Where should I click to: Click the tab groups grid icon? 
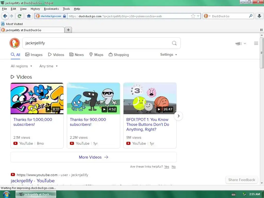(x=261, y=30)
